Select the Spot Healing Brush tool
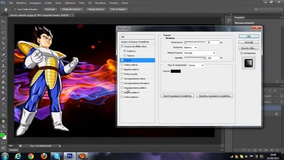 3,55
